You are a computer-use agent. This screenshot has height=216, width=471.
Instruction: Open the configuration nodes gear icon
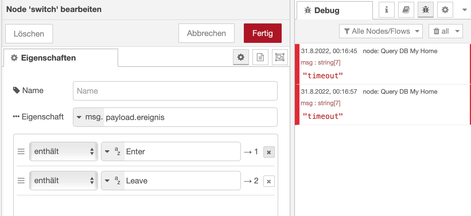click(445, 10)
